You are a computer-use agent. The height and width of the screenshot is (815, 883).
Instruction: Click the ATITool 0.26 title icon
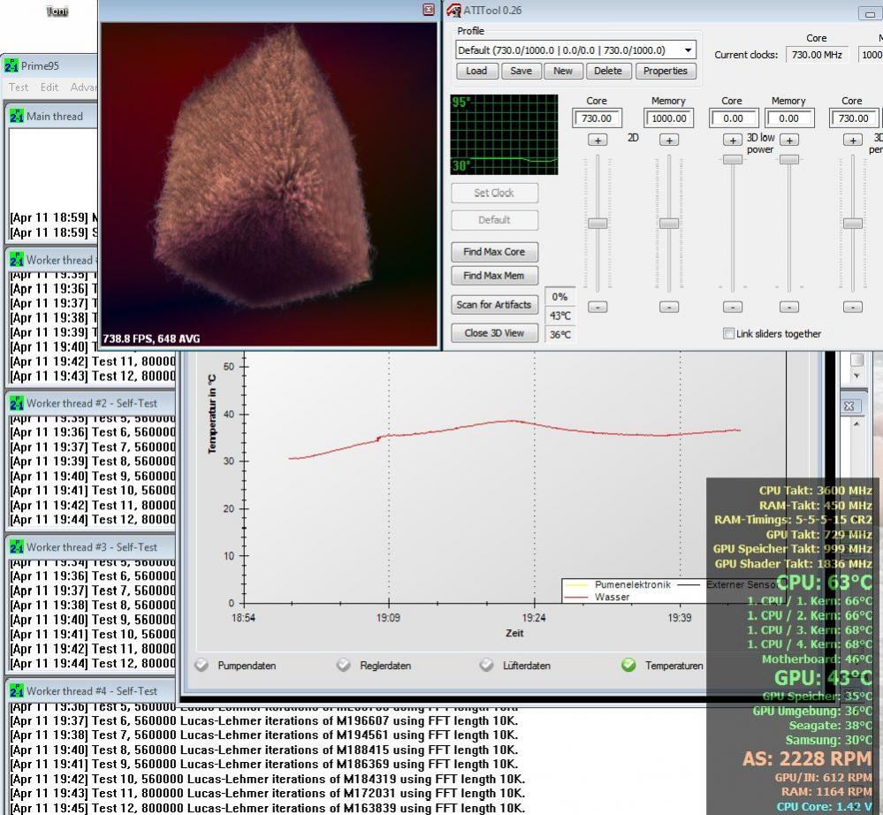(x=453, y=10)
